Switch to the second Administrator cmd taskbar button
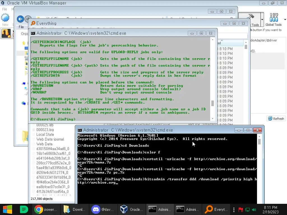 188,209
